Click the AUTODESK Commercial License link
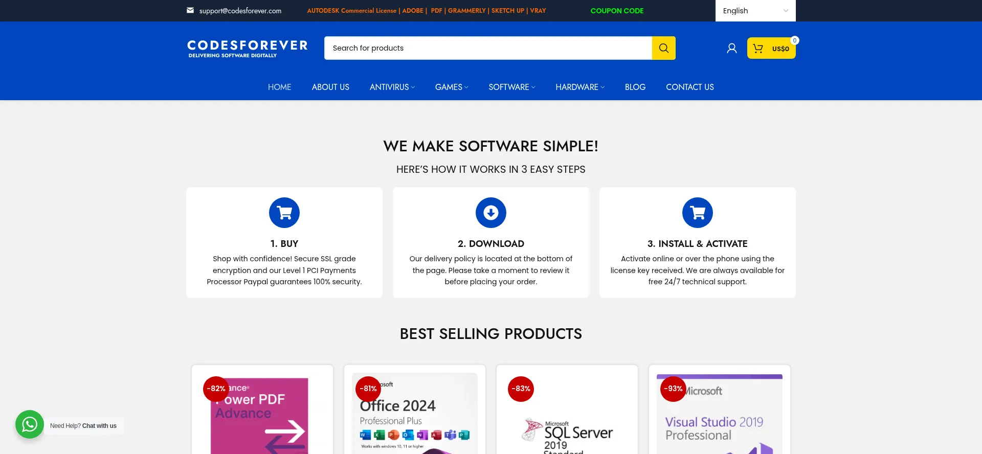 pos(352,11)
